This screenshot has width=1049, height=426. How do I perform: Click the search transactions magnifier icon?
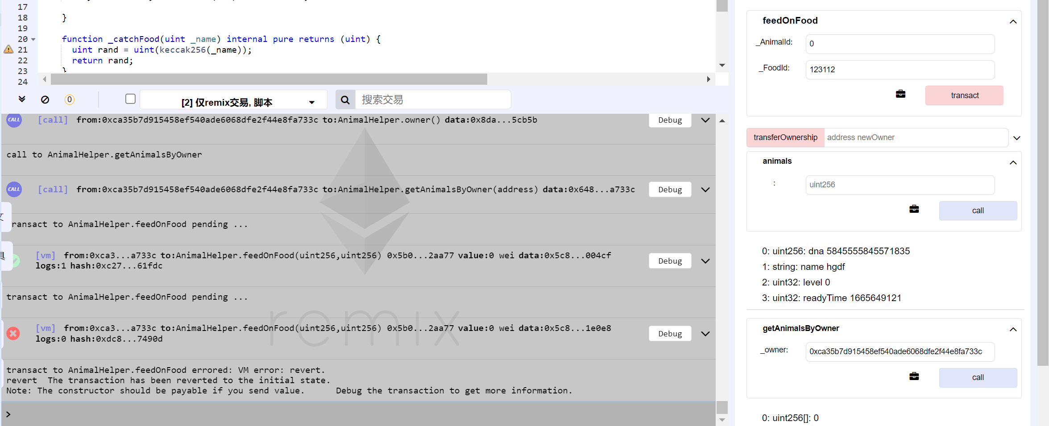[345, 99]
